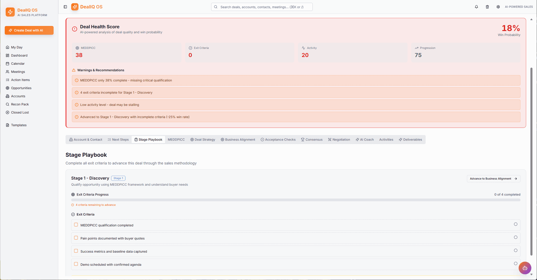Open the notifications bell
This screenshot has height=280, width=537.
coord(476,7)
